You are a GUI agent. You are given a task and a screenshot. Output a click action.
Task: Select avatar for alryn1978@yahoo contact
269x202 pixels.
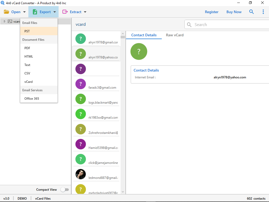pyautogui.click(x=81, y=54)
